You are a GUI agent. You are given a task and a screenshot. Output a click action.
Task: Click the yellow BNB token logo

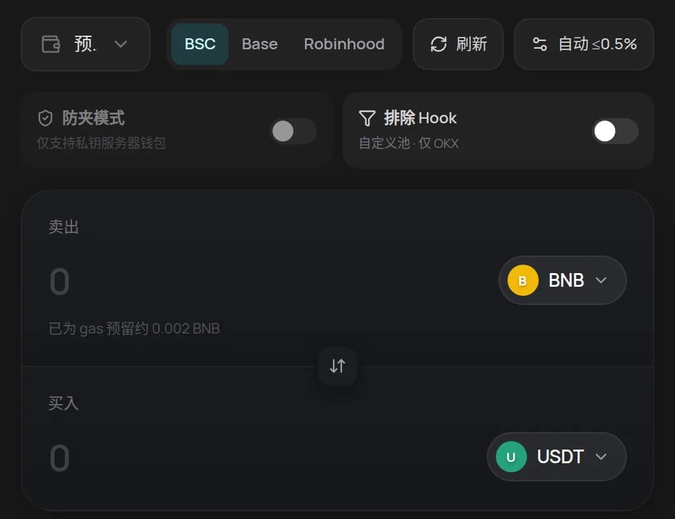[x=522, y=281]
